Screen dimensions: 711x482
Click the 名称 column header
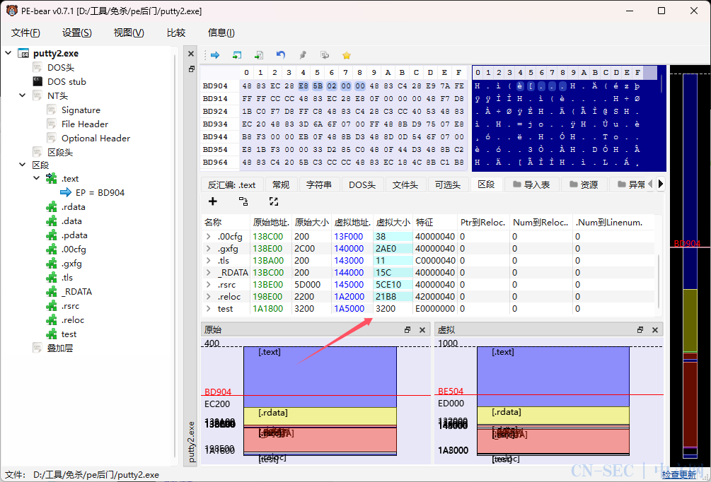tap(226, 223)
